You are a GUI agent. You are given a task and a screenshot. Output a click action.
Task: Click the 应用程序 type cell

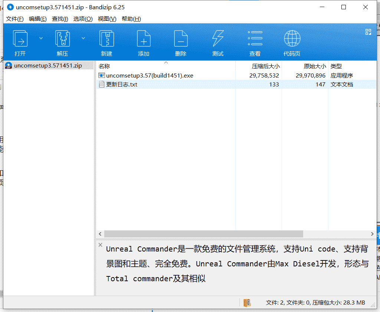[342, 76]
